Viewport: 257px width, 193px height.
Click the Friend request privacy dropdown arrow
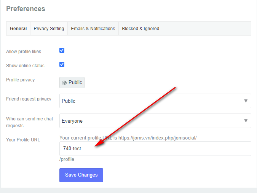pos(246,101)
